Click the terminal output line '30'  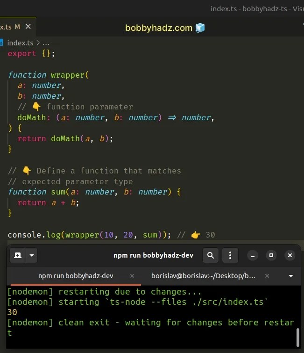(x=12, y=312)
